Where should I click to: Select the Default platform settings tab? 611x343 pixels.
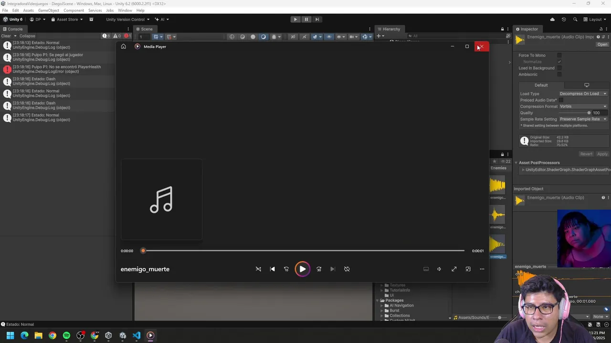click(541, 85)
